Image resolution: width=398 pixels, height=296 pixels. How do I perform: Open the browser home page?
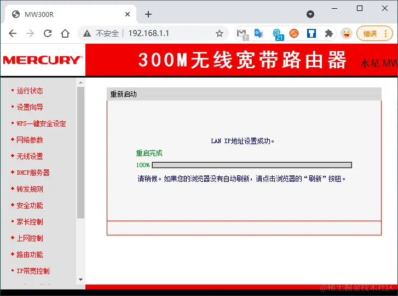pos(65,33)
